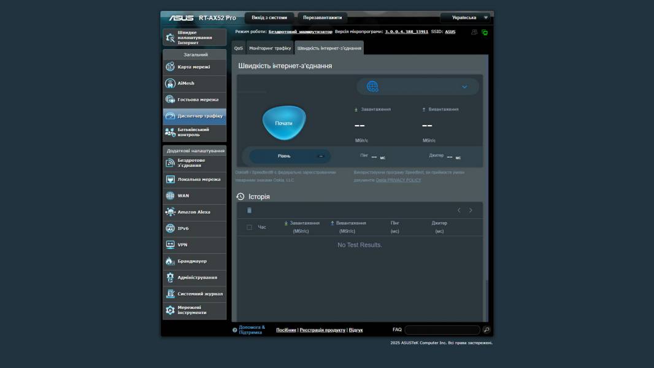The image size is (654, 368).
Task: Switch to Моніторинг трафіку tab
Action: 270,48
